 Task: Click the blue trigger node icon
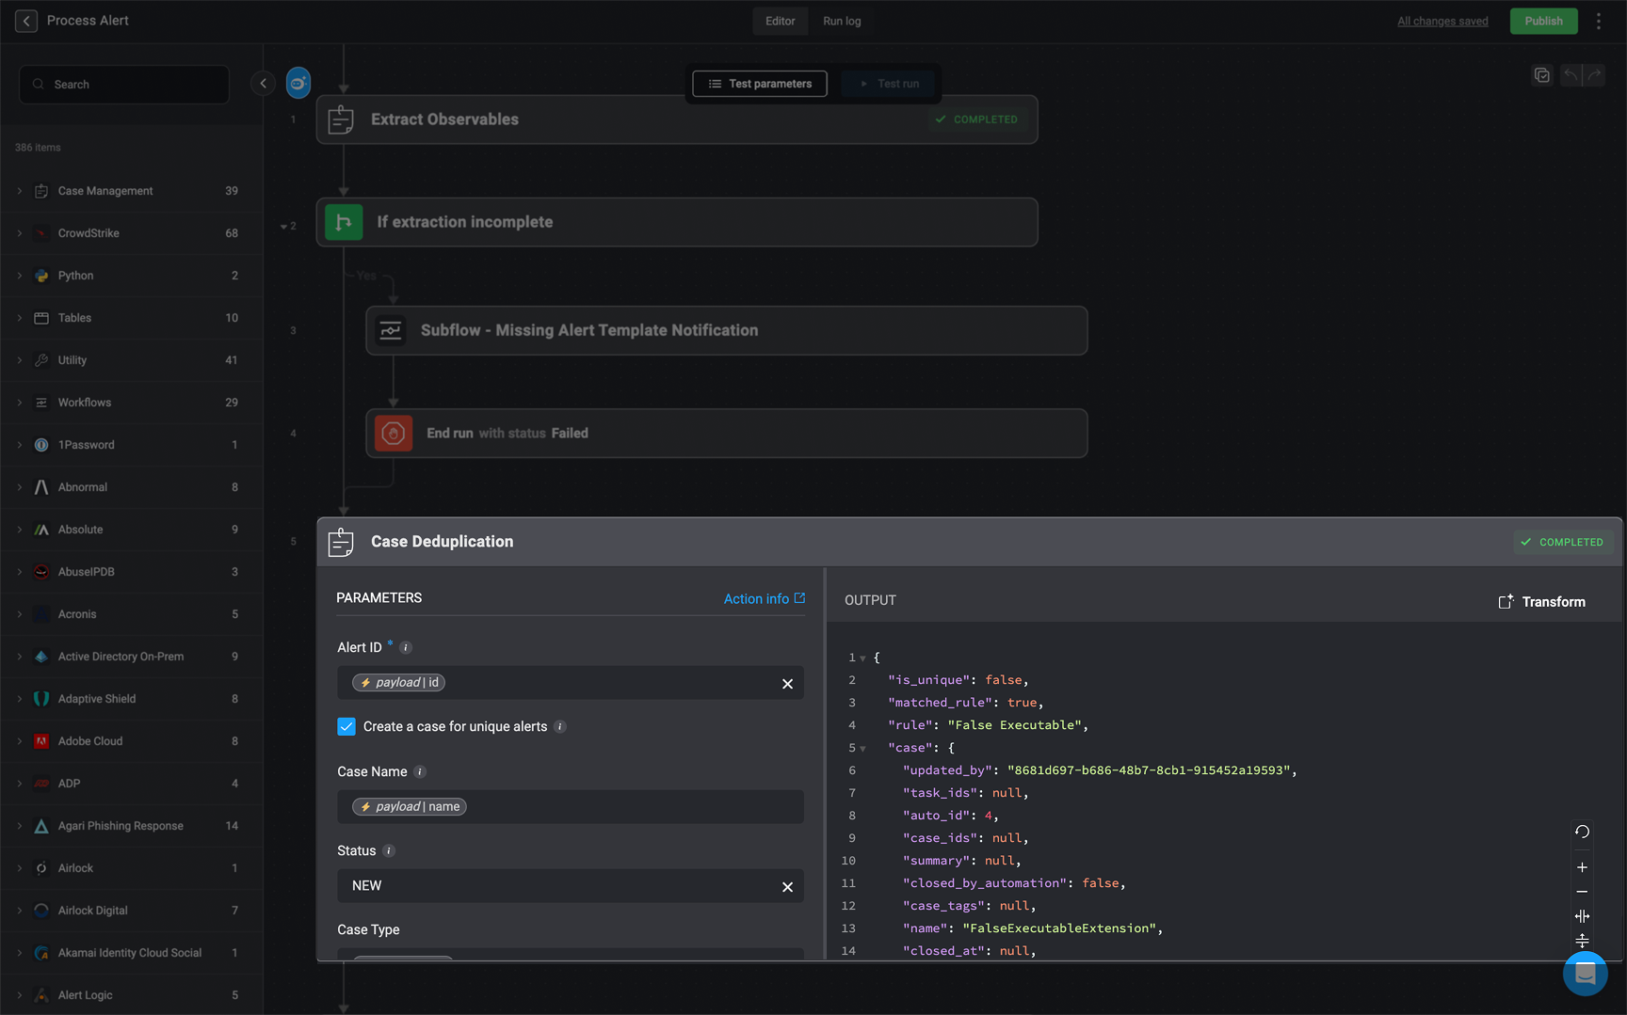click(298, 83)
